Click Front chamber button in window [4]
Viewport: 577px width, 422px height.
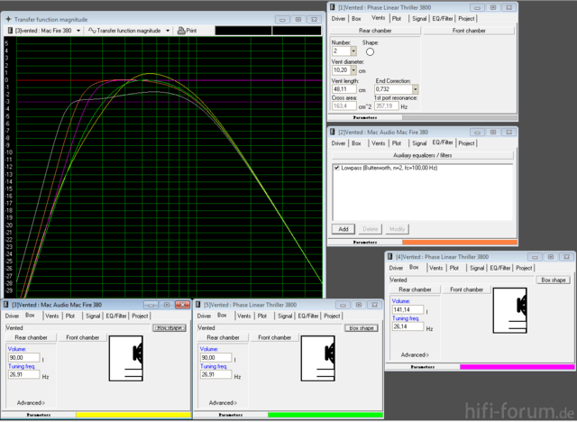coord(466,289)
